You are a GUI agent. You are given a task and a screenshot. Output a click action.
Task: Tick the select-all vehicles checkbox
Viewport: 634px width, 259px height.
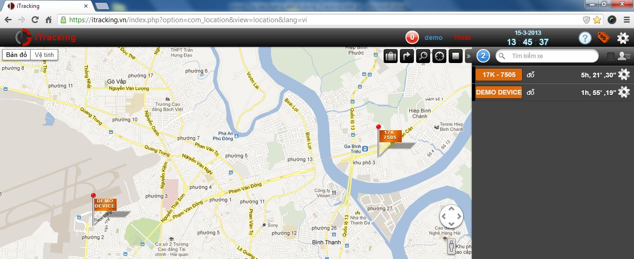[611, 56]
